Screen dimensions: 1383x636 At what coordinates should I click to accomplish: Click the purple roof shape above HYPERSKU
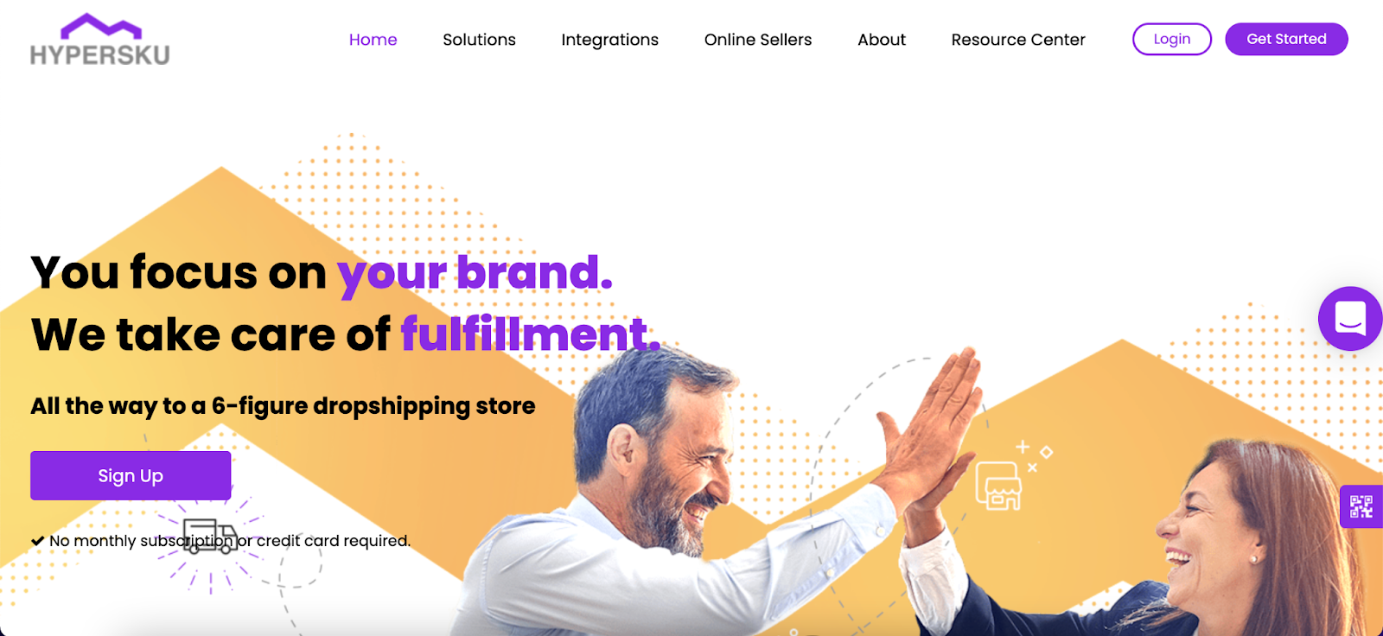(x=100, y=27)
